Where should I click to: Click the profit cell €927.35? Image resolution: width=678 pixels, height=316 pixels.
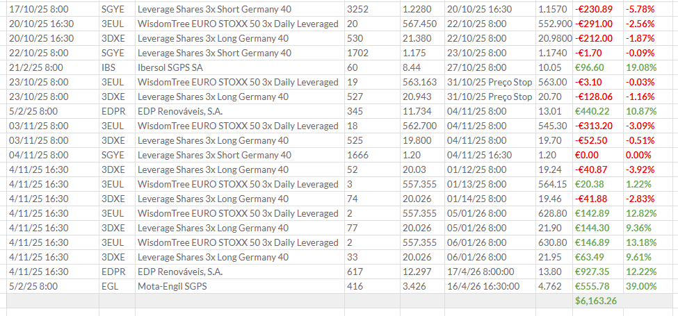pos(598,272)
